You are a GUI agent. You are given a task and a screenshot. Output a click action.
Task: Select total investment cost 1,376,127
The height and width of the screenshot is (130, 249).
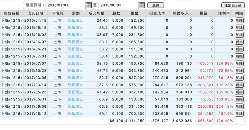coord(158,121)
